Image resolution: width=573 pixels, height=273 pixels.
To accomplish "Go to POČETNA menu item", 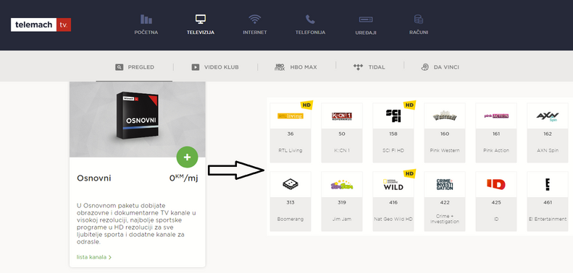I will (x=146, y=32).
